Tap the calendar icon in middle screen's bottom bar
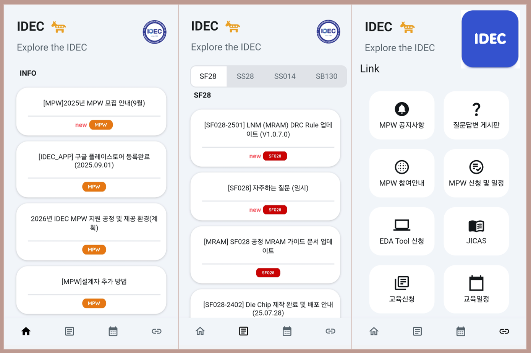This screenshot has width=531, height=353. [x=287, y=331]
